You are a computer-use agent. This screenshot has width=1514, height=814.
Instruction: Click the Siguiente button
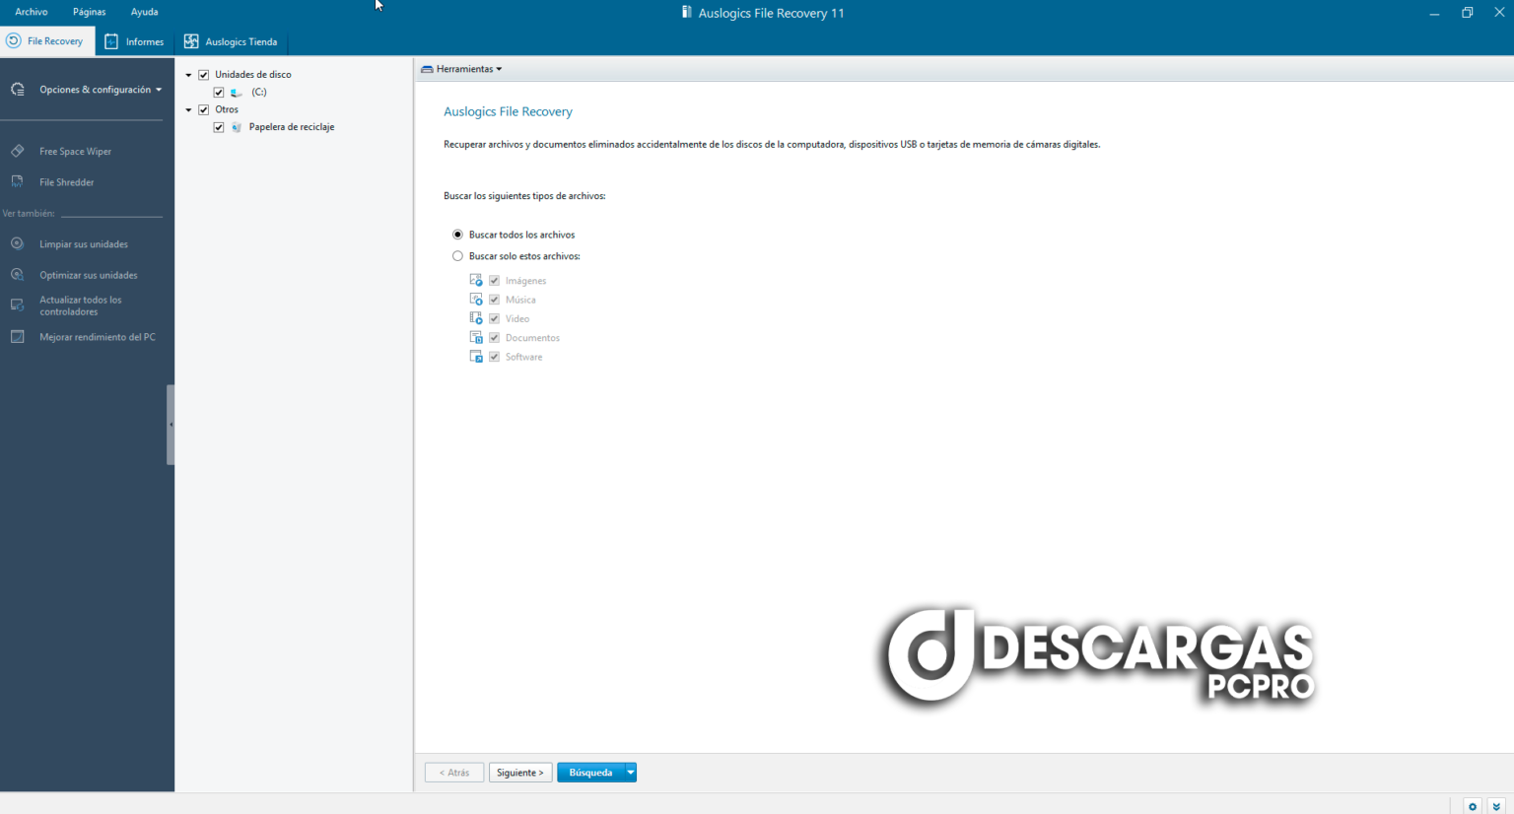tap(520, 773)
